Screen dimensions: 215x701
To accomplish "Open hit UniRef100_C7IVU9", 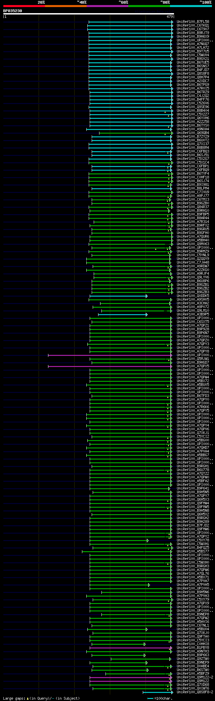I will [193, 192].
